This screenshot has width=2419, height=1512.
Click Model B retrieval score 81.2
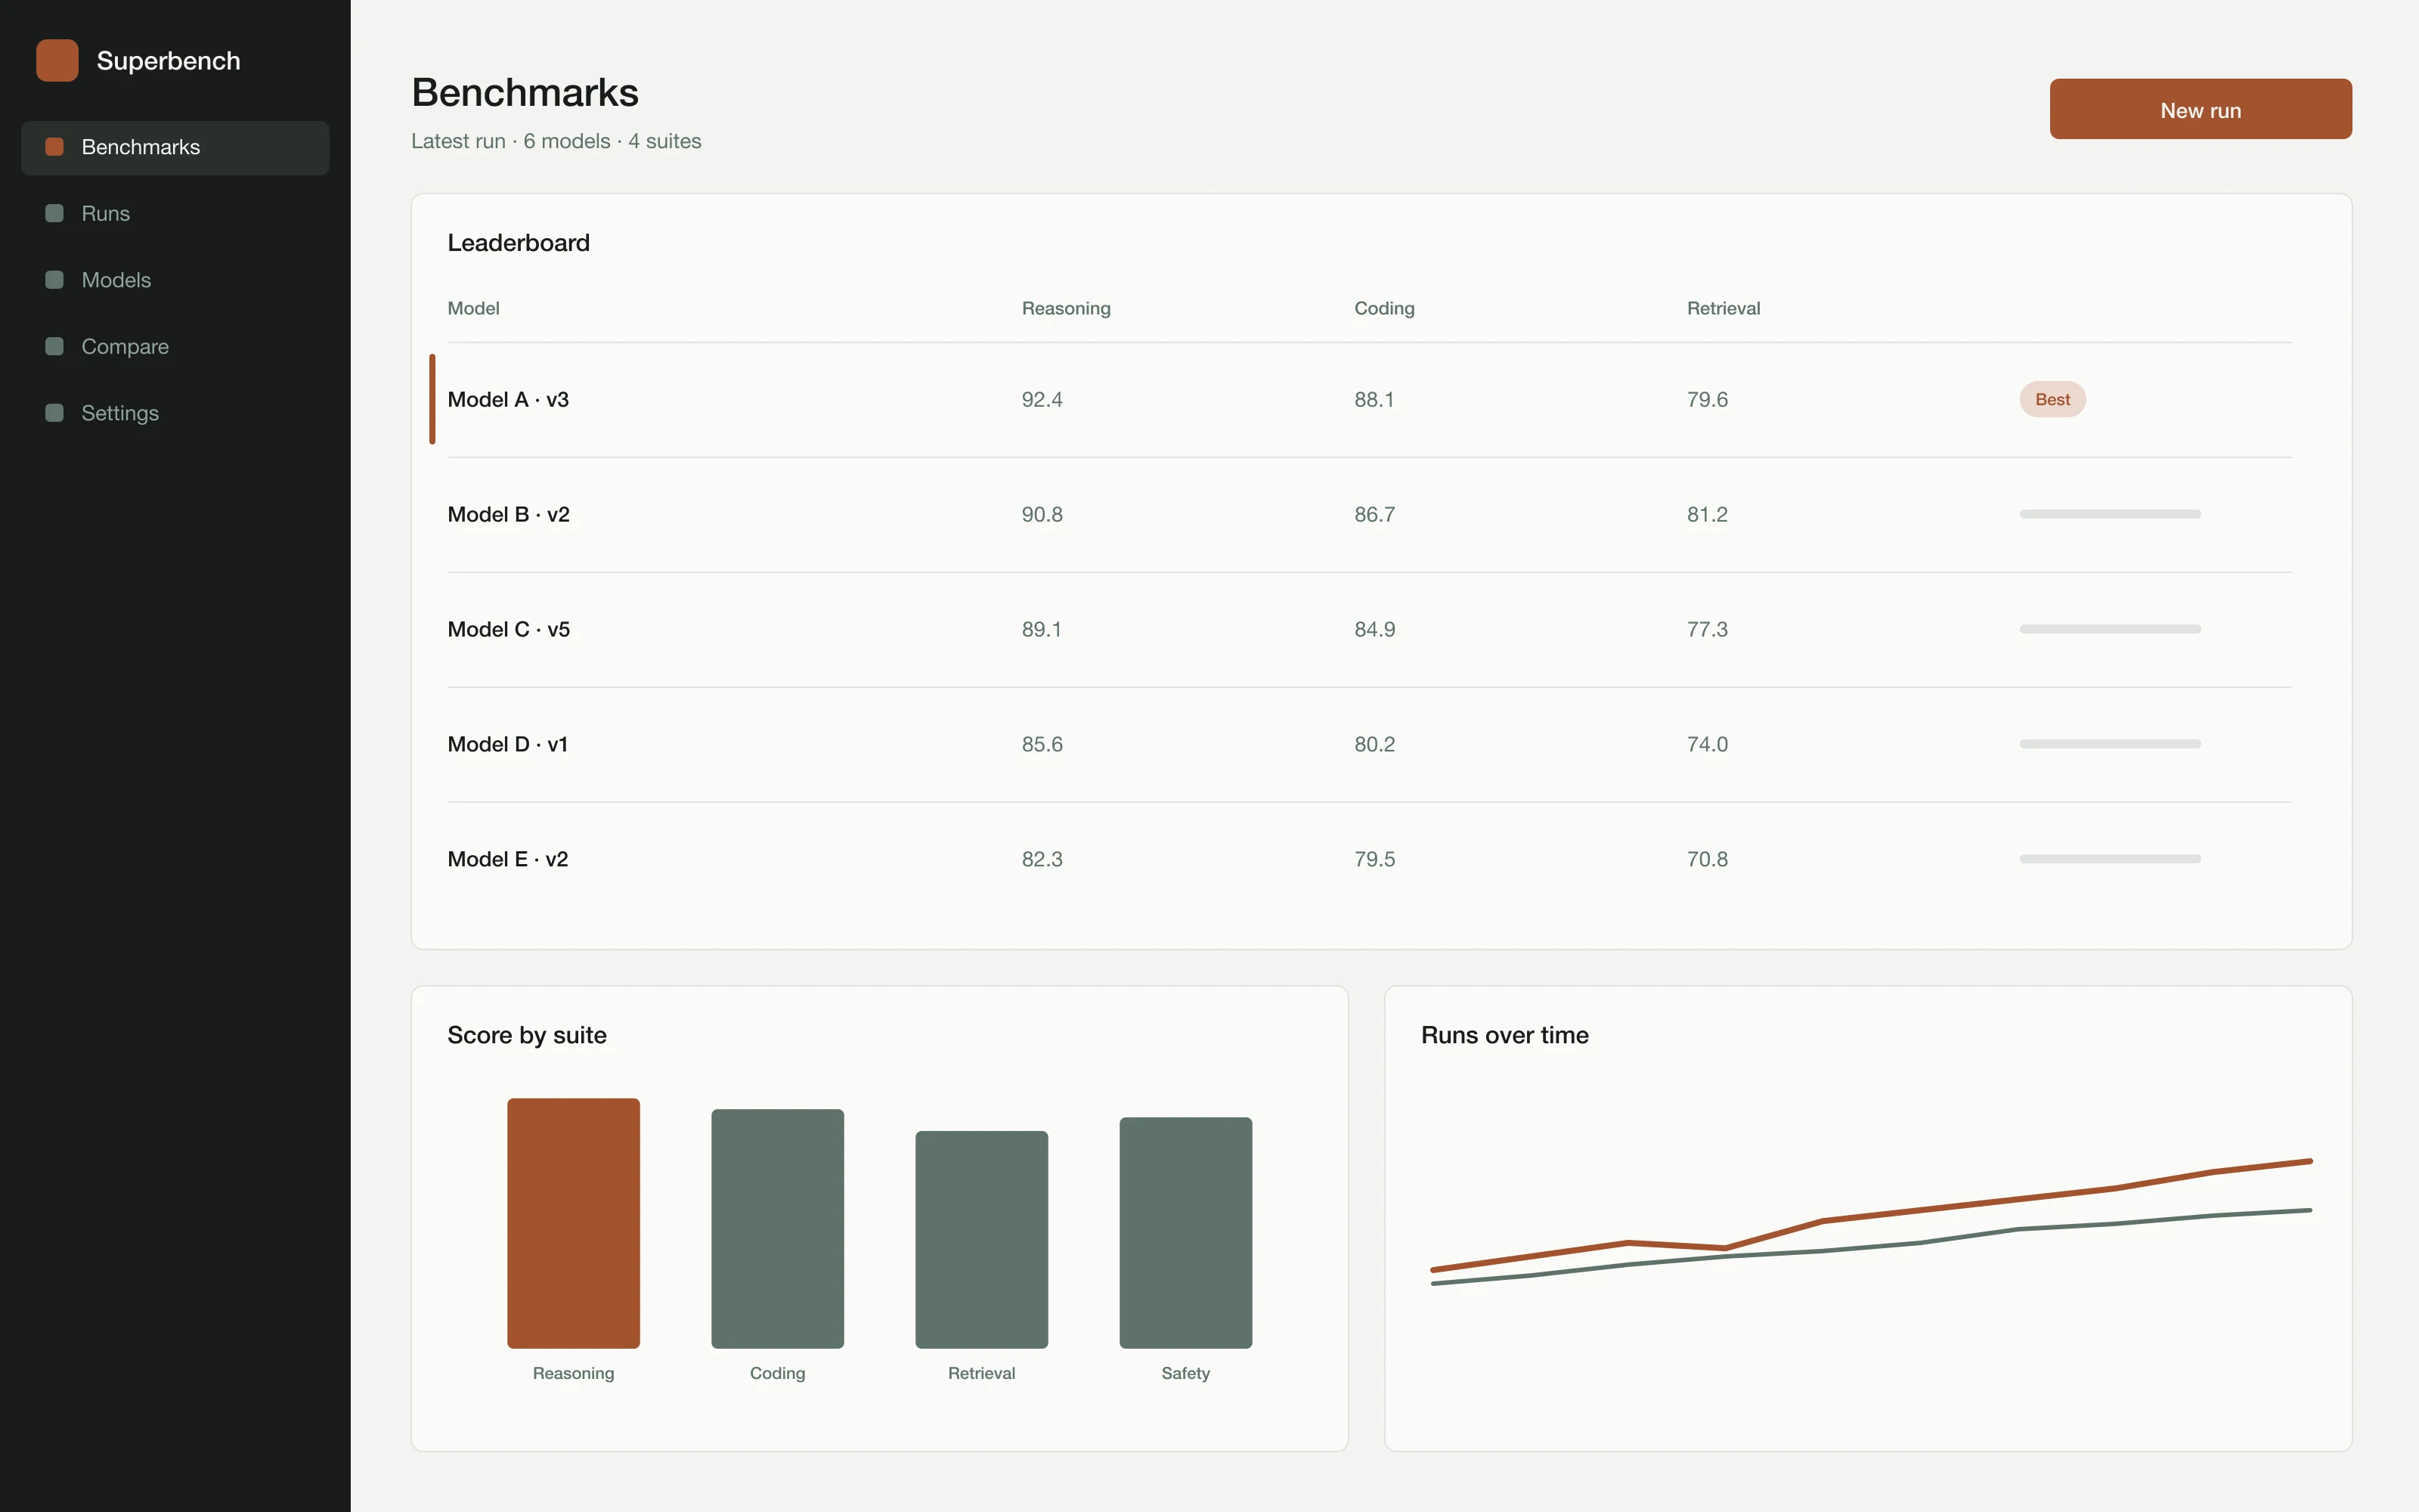tap(1708, 514)
